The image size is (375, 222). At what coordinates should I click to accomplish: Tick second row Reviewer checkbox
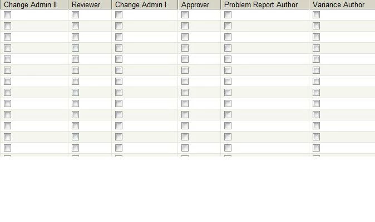(75, 26)
